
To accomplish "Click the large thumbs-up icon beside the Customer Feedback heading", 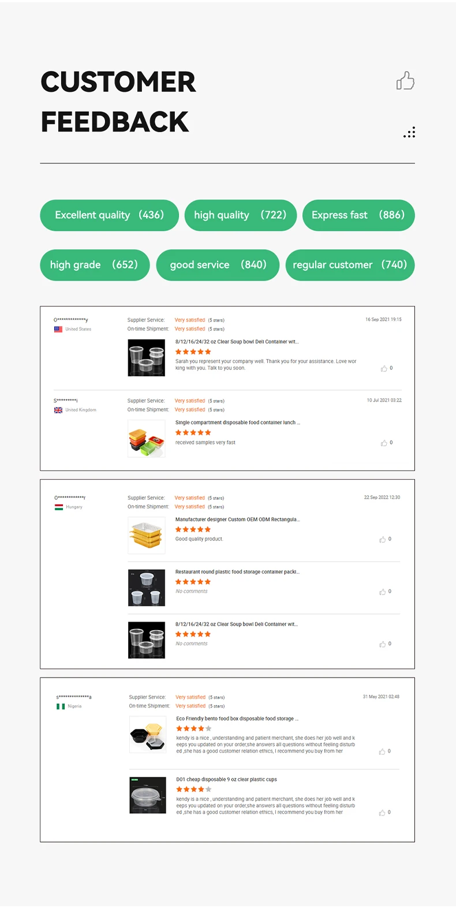I will coord(405,81).
